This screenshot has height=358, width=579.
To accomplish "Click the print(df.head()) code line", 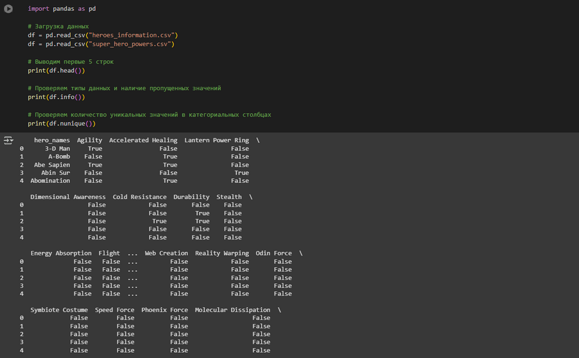I will click(x=56, y=70).
